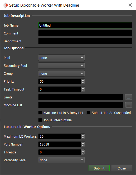136x175 pixels.
Task: Click the Limits text field
Action: click(x=81, y=97)
